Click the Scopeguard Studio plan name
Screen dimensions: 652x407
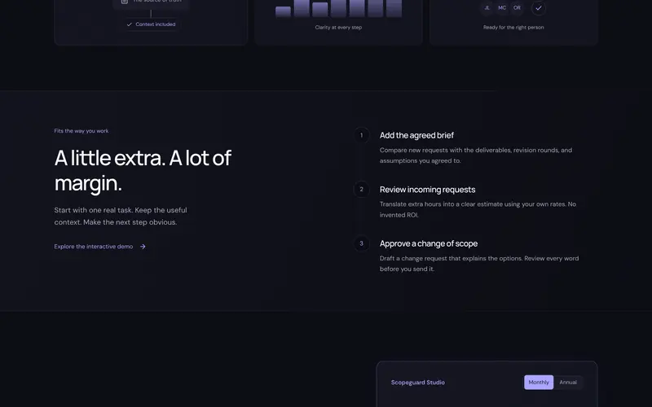point(418,383)
